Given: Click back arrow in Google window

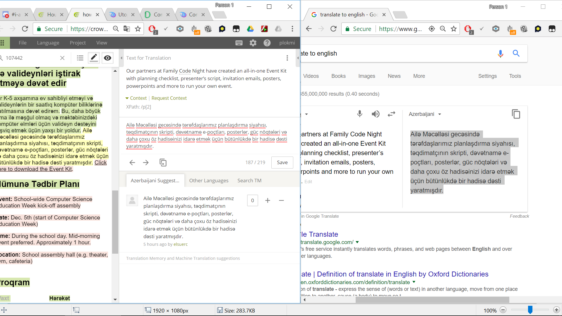Looking at the screenshot, I should coord(309,29).
